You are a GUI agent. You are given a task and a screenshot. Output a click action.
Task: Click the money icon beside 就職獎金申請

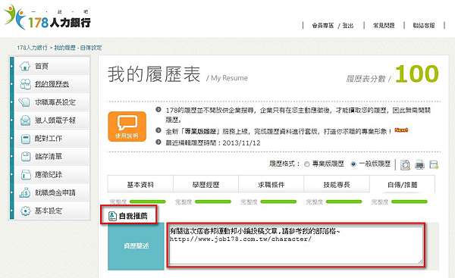click(x=25, y=192)
